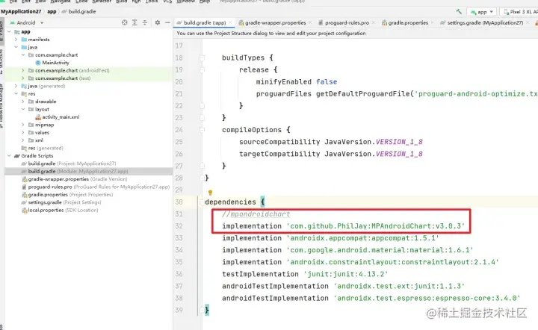The width and height of the screenshot is (538, 330).
Task: Click the '//mpandroidchart' comment line
Action: pyautogui.click(x=256, y=214)
